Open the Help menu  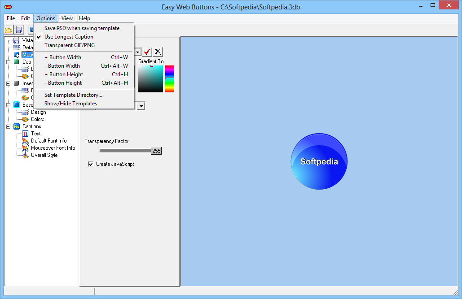84,18
